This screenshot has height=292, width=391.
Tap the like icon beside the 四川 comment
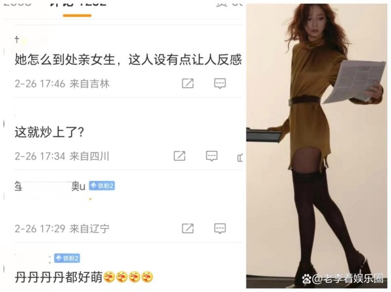coord(240,157)
